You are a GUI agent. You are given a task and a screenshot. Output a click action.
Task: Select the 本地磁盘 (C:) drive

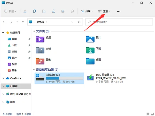(x=59, y=78)
